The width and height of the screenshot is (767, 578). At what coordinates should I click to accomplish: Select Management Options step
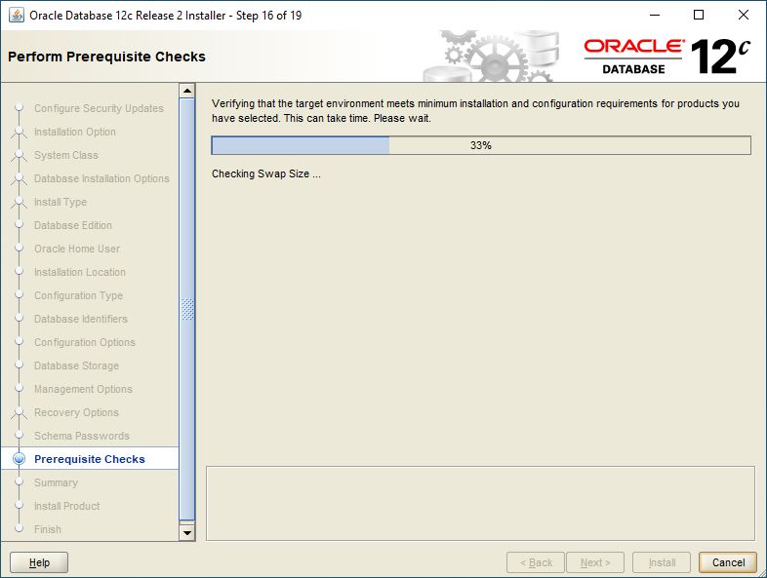click(83, 390)
